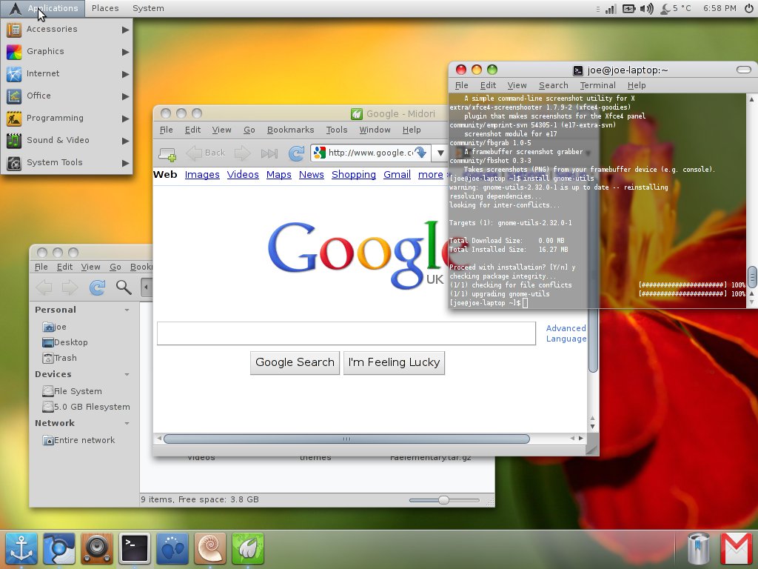This screenshot has height=569, width=758.
Task: Select File System in sidebar
Action: [72, 391]
